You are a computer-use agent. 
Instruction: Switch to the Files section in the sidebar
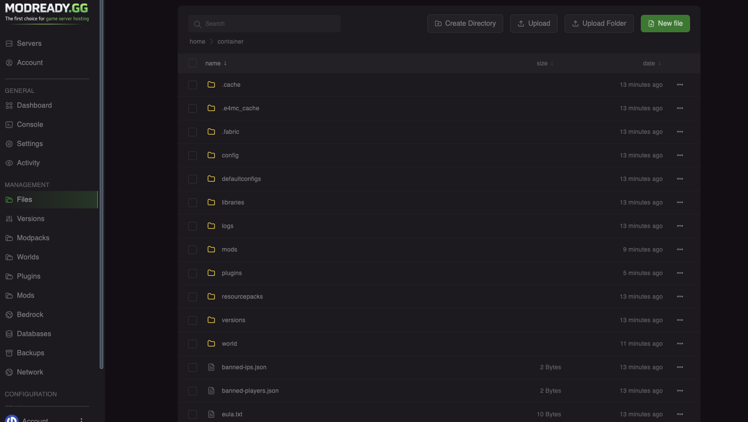click(24, 199)
